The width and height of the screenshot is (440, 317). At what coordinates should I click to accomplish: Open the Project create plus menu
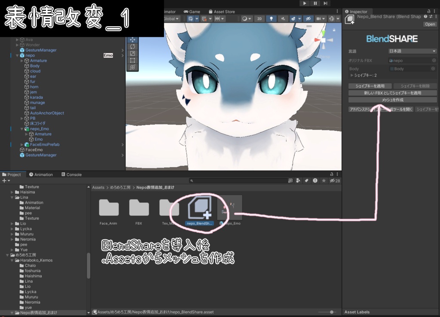point(6,181)
